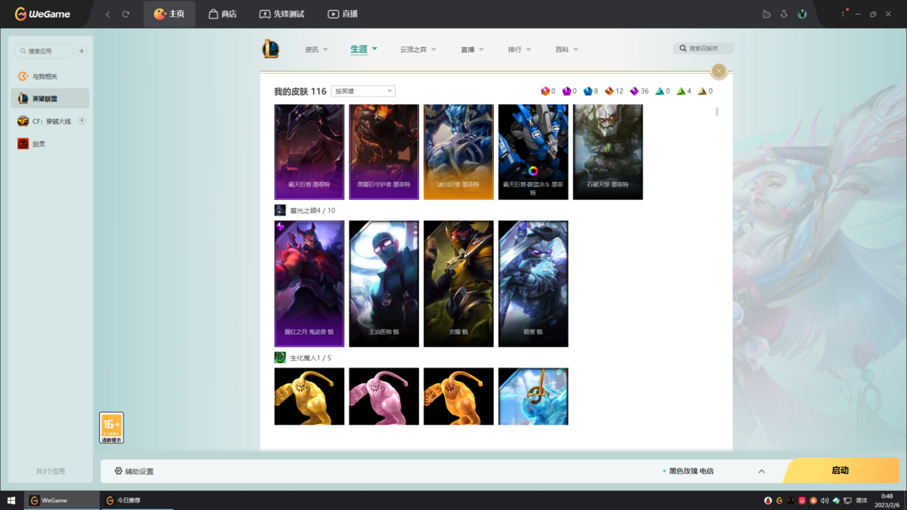Image resolution: width=907 pixels, height=510 pixels.
Task: Click the orange gem icon showing 12
Action: tap(609, 91)
